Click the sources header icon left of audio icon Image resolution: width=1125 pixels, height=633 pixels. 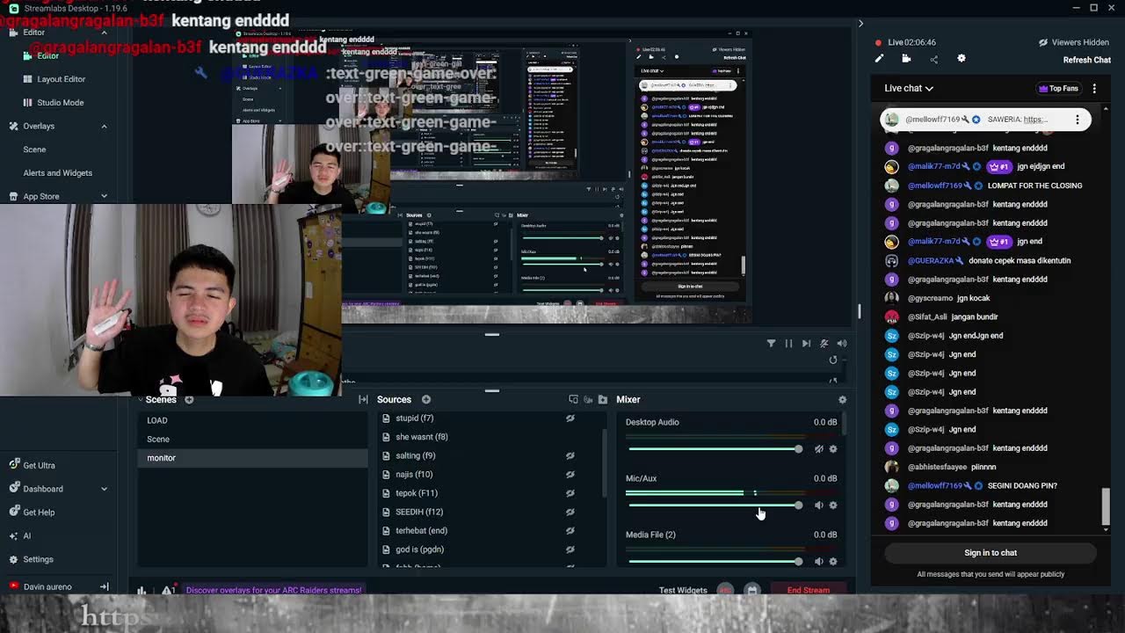573,400
